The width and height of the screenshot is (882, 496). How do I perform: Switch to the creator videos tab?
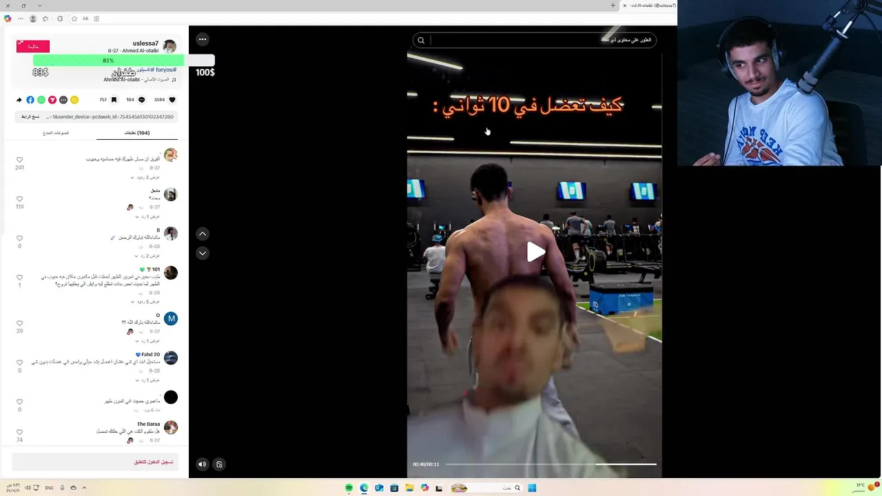[57, 133]
